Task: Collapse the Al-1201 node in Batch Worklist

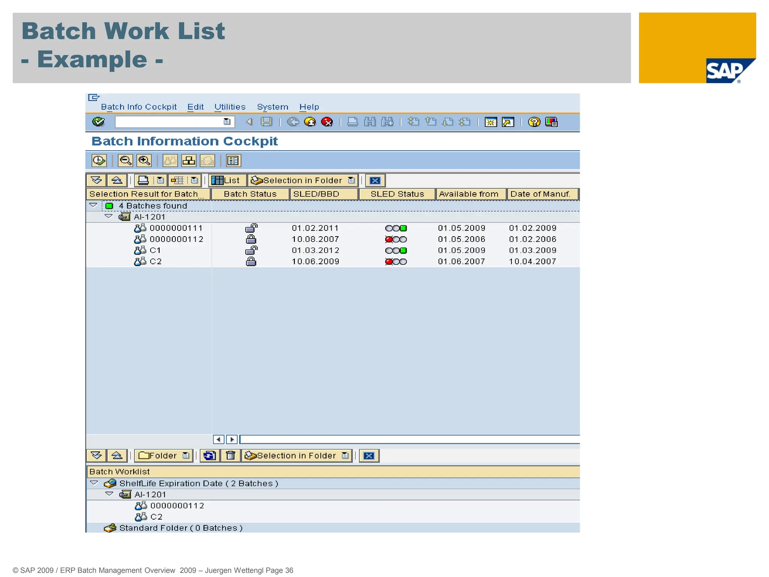Action: tap(109, 494)
